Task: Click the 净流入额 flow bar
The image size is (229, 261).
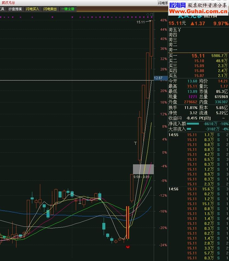Action: click(x=193, y=124)
